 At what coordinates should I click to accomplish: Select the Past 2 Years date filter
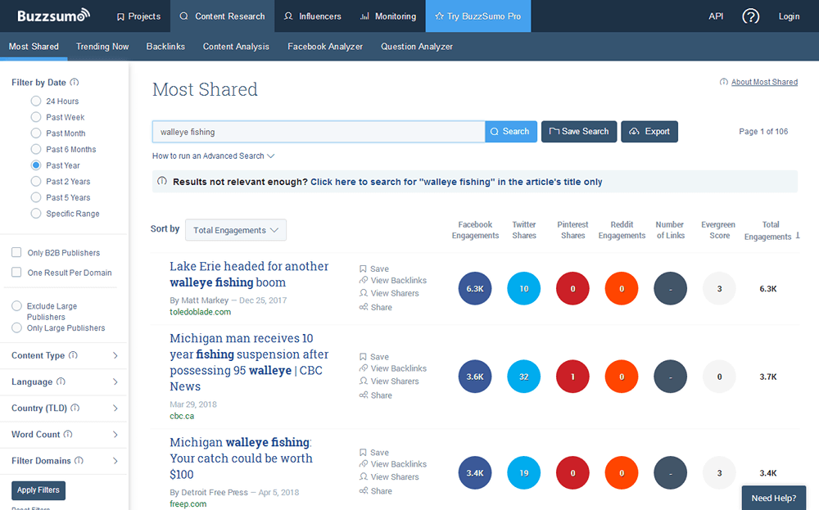coord(35,181)
